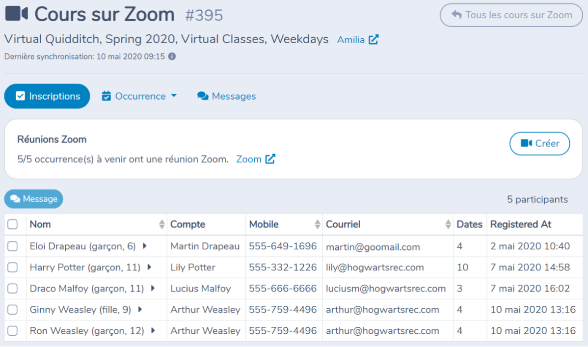Click the info icon next to Dernière synchronisation

tap(172, 56)
